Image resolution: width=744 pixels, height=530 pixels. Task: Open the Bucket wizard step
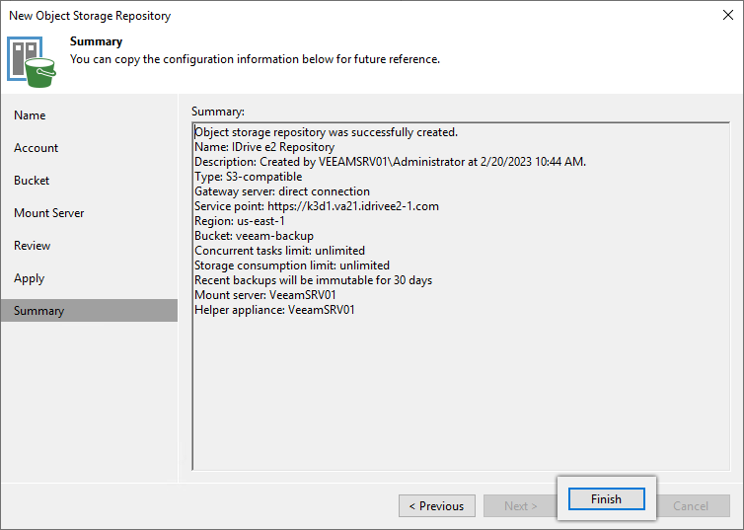pyautogui.click(x=32, y=181)
